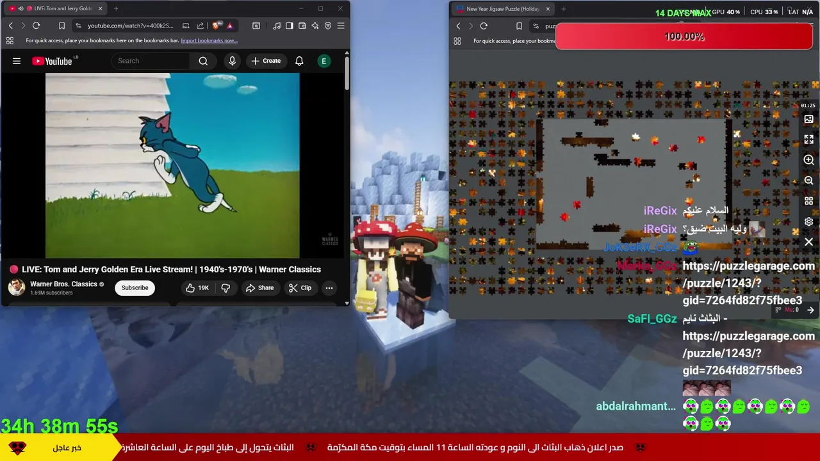Open the Brave VPN shield icon
Screen dimensions: 820x461
point(328,26)
